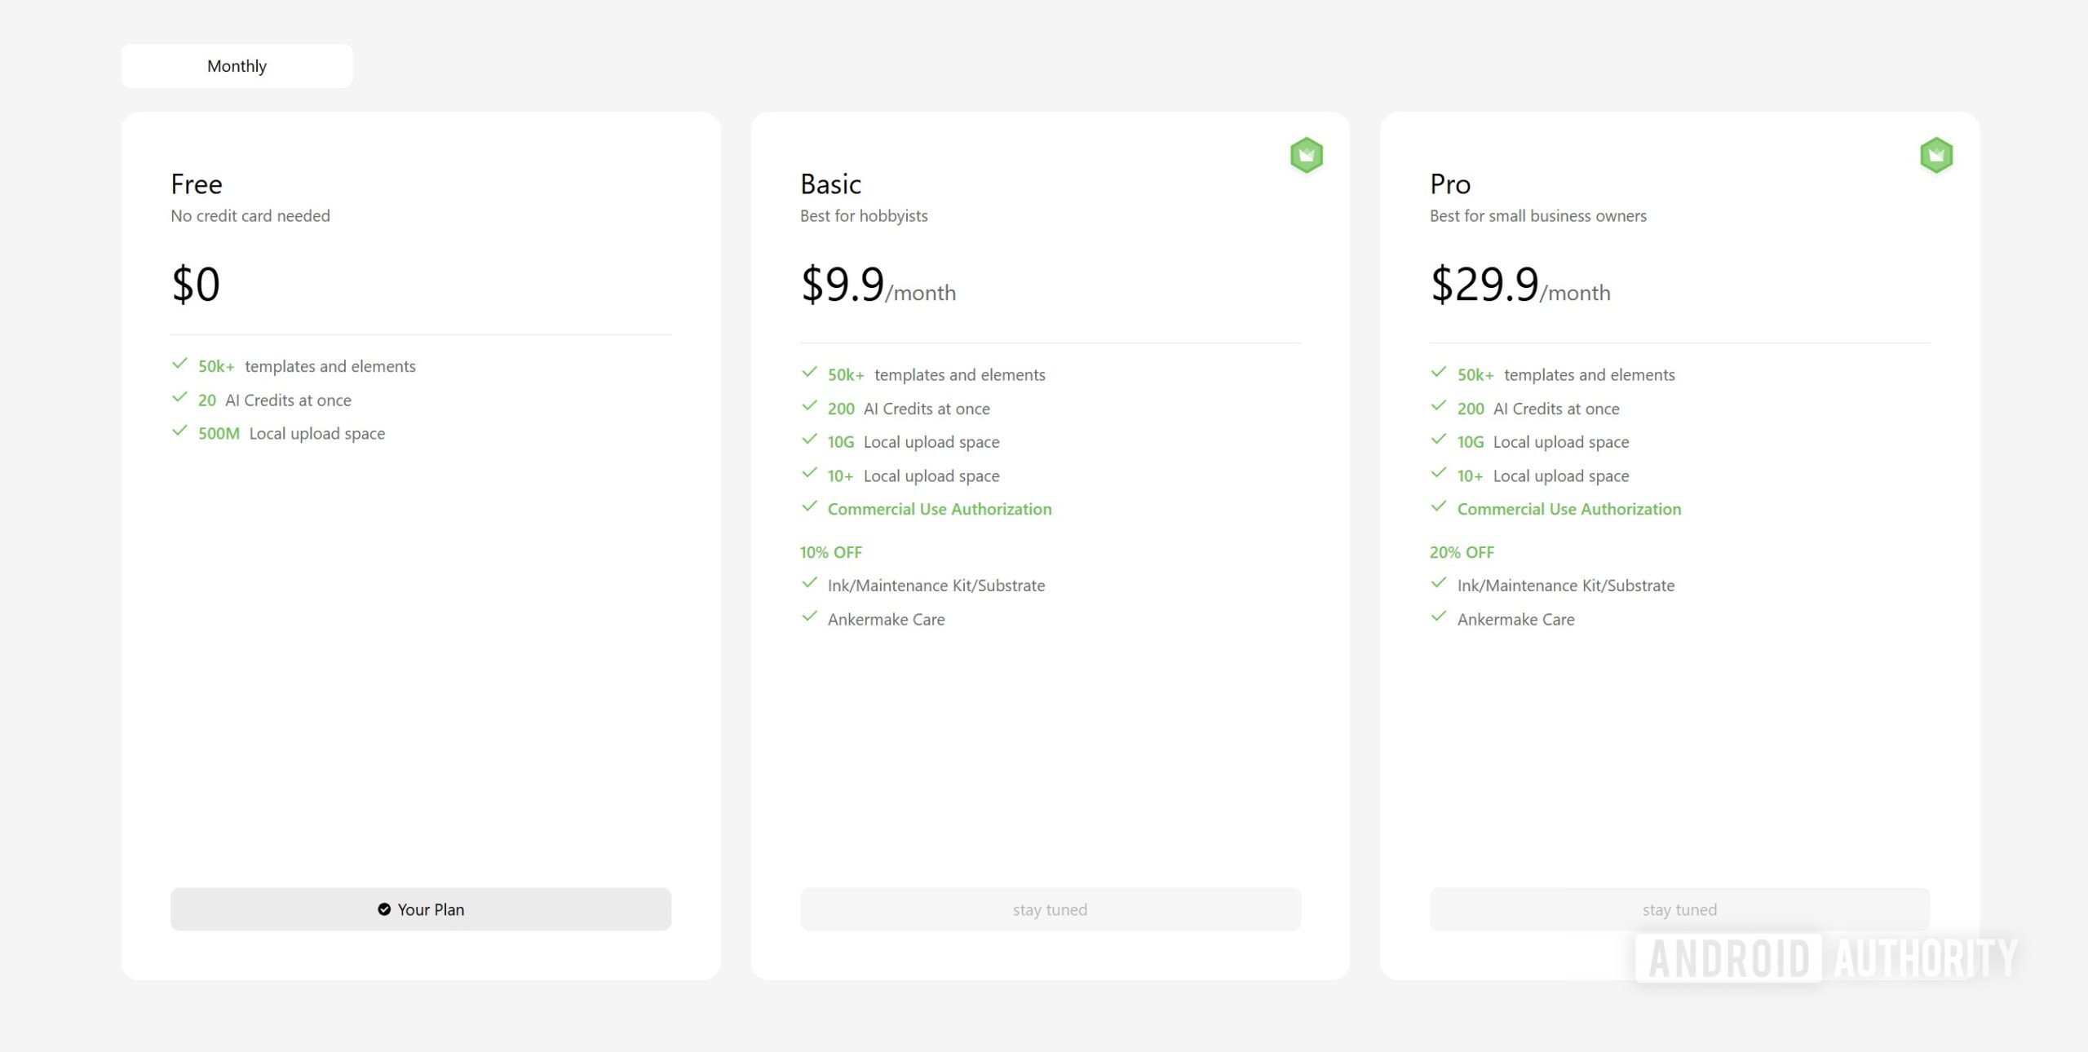Click the Pro plan stay tuned button
Viewport: 2088px width, 1052px height.
[x=1679, y=909]
